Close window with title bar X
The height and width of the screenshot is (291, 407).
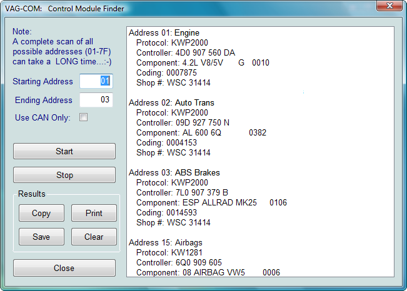click(389, 6)
